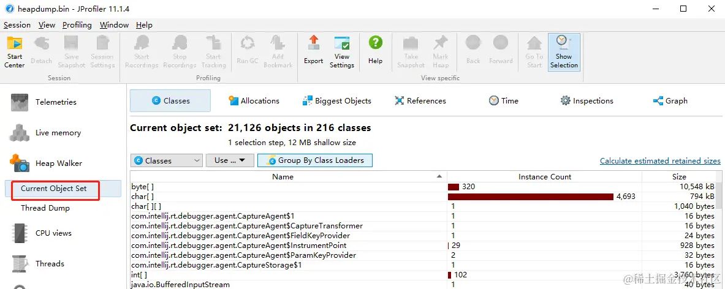Open the Profiling menu
This screenshot has width=725, height=289.
tap(77, 25)
